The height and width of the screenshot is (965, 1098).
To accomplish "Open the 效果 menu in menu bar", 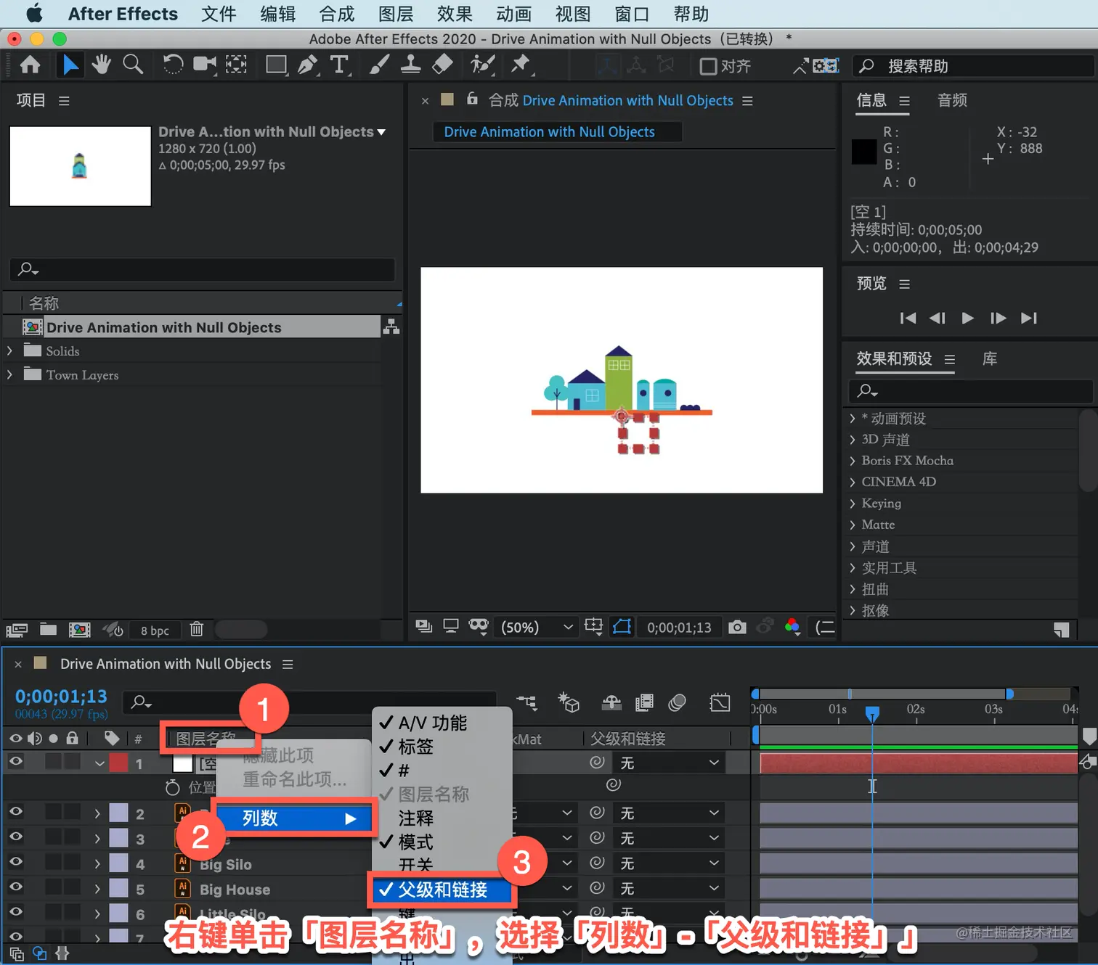I will point(455,14).
